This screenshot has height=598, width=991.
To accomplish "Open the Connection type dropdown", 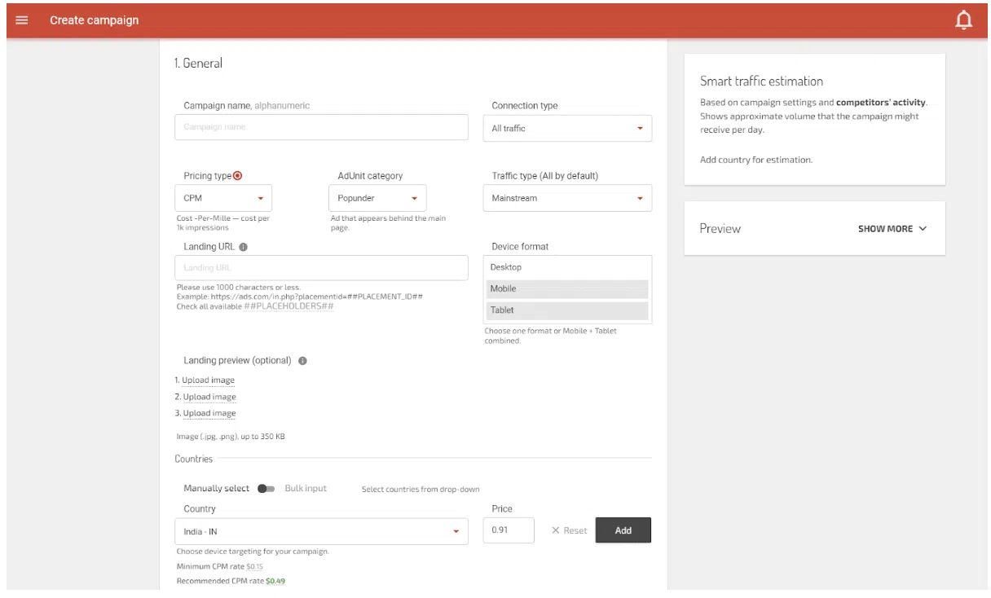I will (567, 128).
